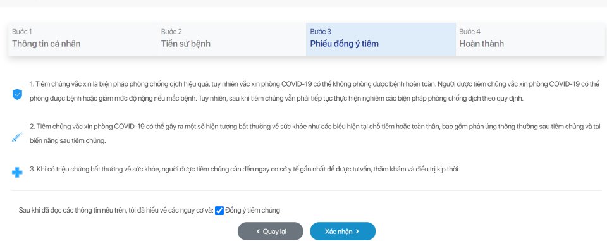607x241 pixels.
Task: Uncheck the Đồng ý tiêm chủng checkbox
Action: 219,211
